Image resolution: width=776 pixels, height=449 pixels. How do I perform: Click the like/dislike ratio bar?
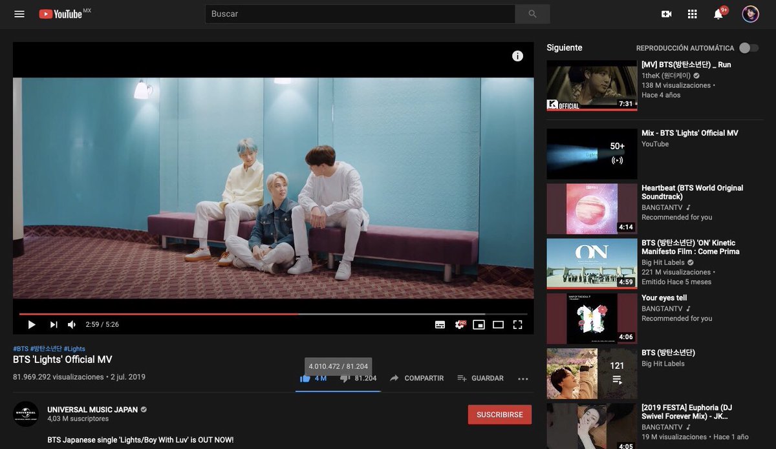pos(338,391)
